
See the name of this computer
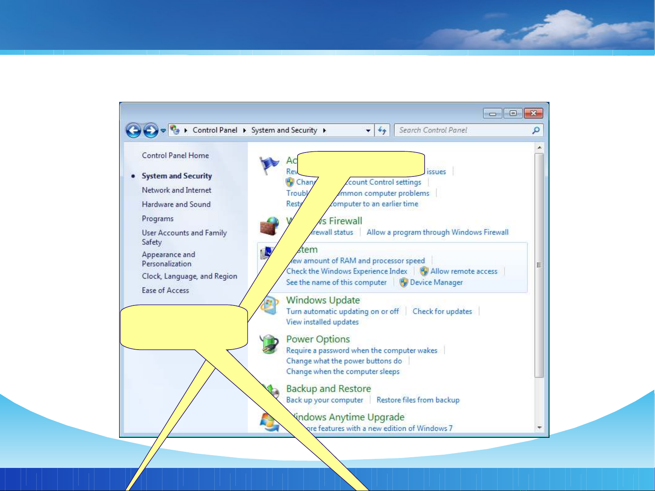(336, 282)
